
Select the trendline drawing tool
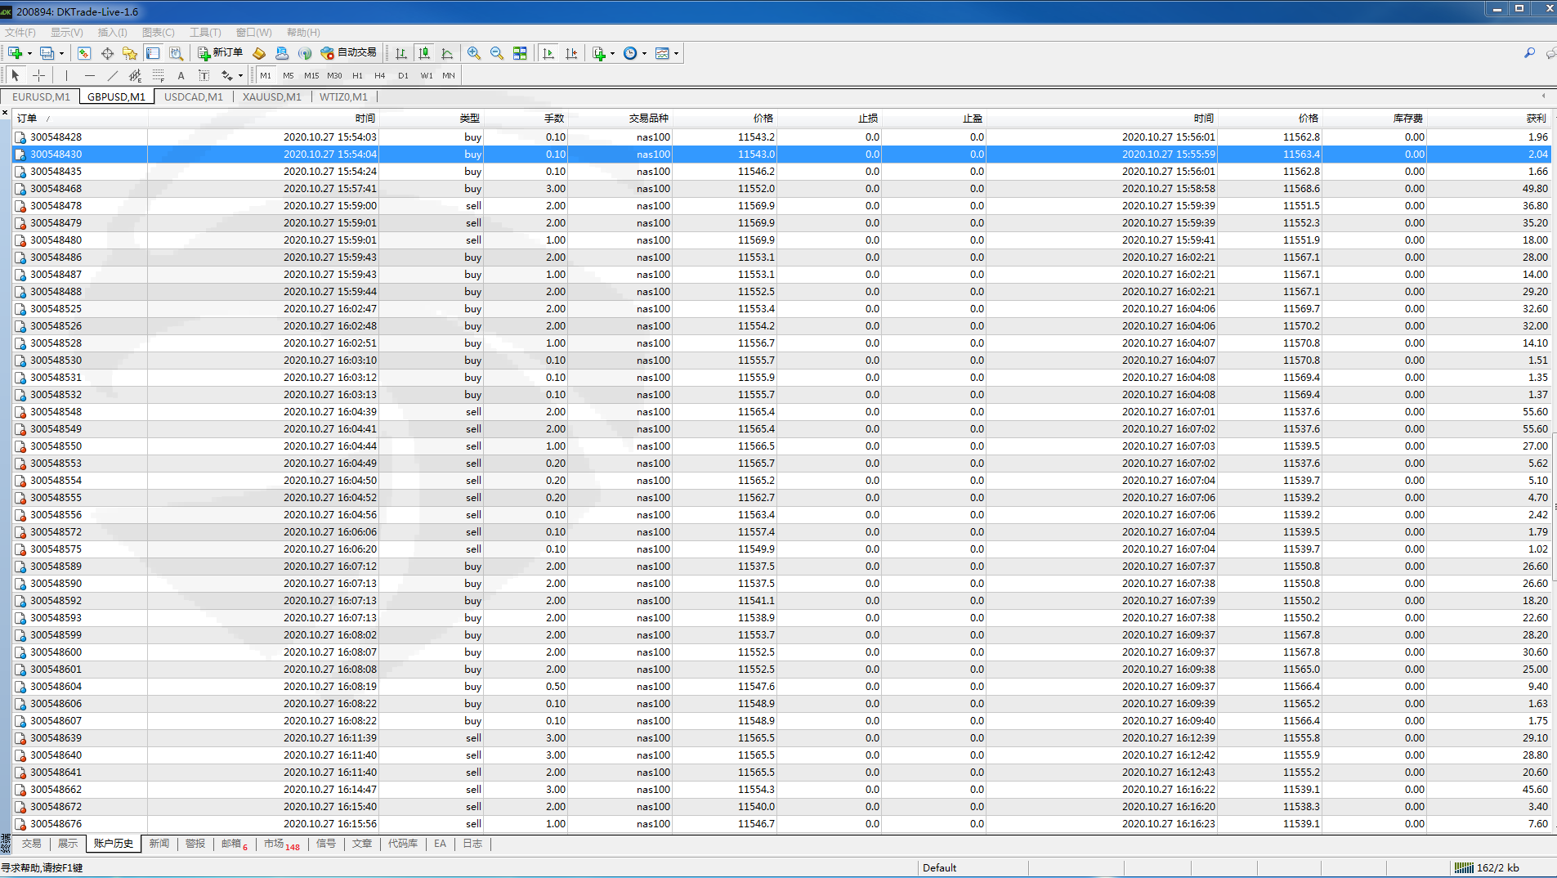(x=113, y=75)
